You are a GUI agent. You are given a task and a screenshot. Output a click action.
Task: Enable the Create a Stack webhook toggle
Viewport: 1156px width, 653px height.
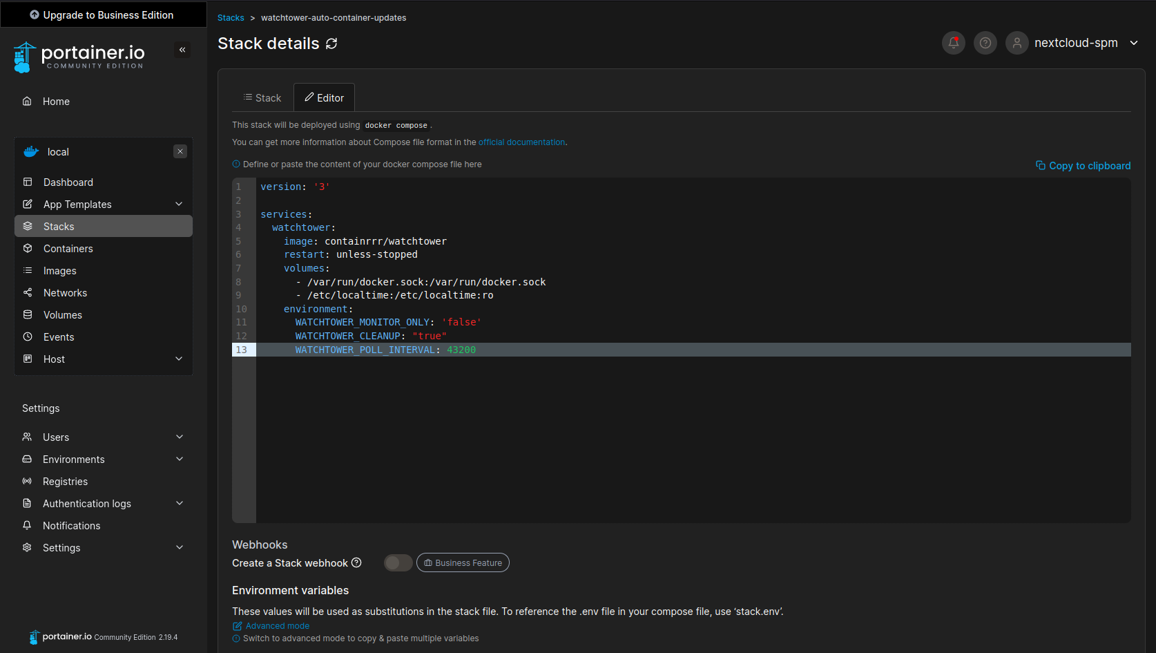pyautogui.click(x=398, y=562)
